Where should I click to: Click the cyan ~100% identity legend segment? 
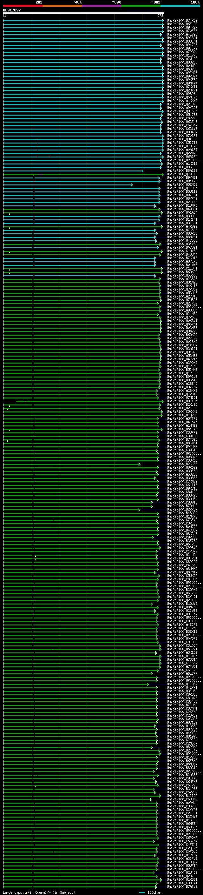180,6
